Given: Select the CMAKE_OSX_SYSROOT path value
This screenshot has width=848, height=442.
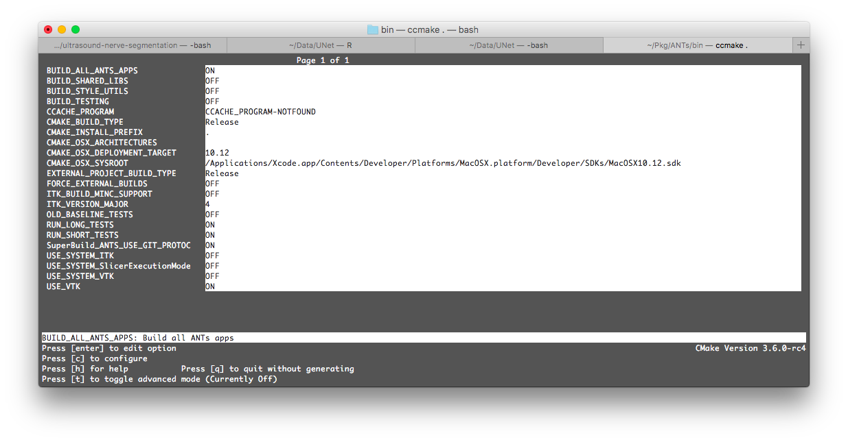Looking at the screenshot, I should (x=443, y=162).
